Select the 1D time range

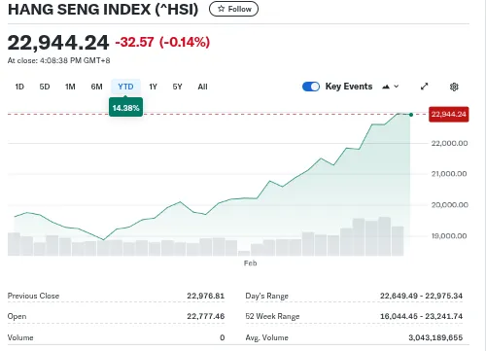coord(19,87)
